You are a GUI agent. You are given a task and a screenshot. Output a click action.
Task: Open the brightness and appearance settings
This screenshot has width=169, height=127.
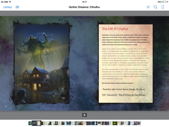(148, 7)
